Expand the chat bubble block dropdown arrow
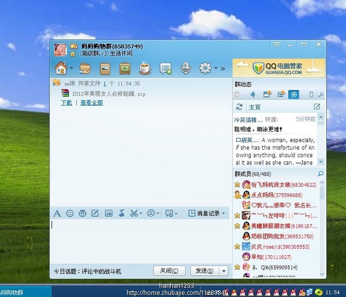The image size is (346, 297). (x=176, y=213)
